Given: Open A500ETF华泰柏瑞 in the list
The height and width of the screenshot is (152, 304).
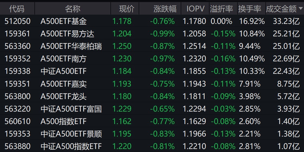Looking at the screenshot, I should click(x=71, y=46).
